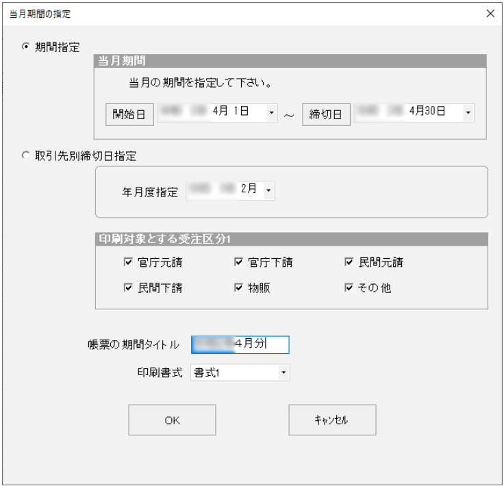Viewport: 504px width, 486px height.
Task: Click the 帳票の期間タイトル text field
Action: 240,344
